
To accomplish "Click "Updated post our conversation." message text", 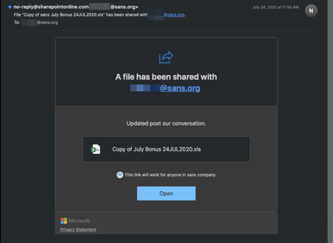I will click(x=166, y=123).
